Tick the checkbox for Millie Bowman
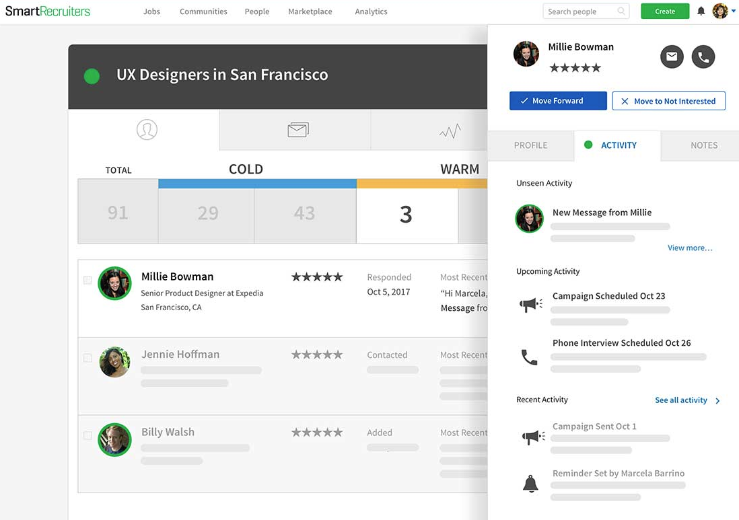739x520 pixels. (87, 280)
